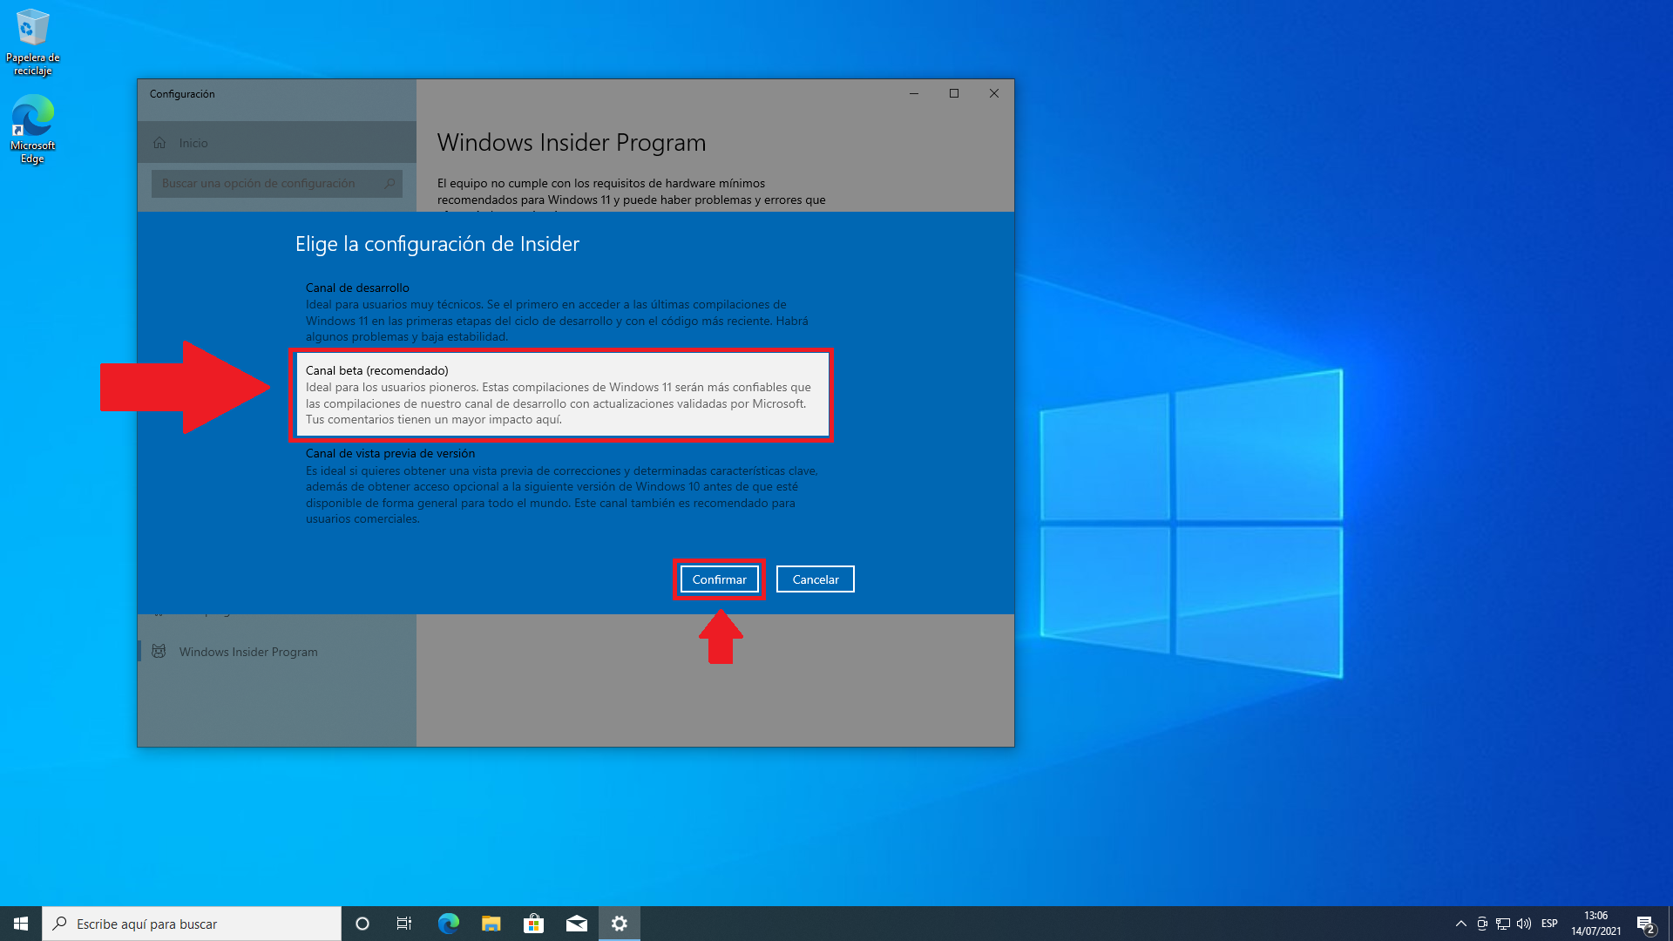1673x941 pixels.
Task: Open the ESP language selector
Action: click(x=1549, y=924)
